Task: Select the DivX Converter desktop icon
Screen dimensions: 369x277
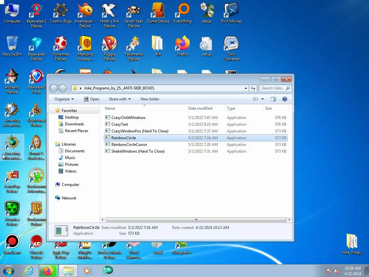Action: tap(231, 48)
